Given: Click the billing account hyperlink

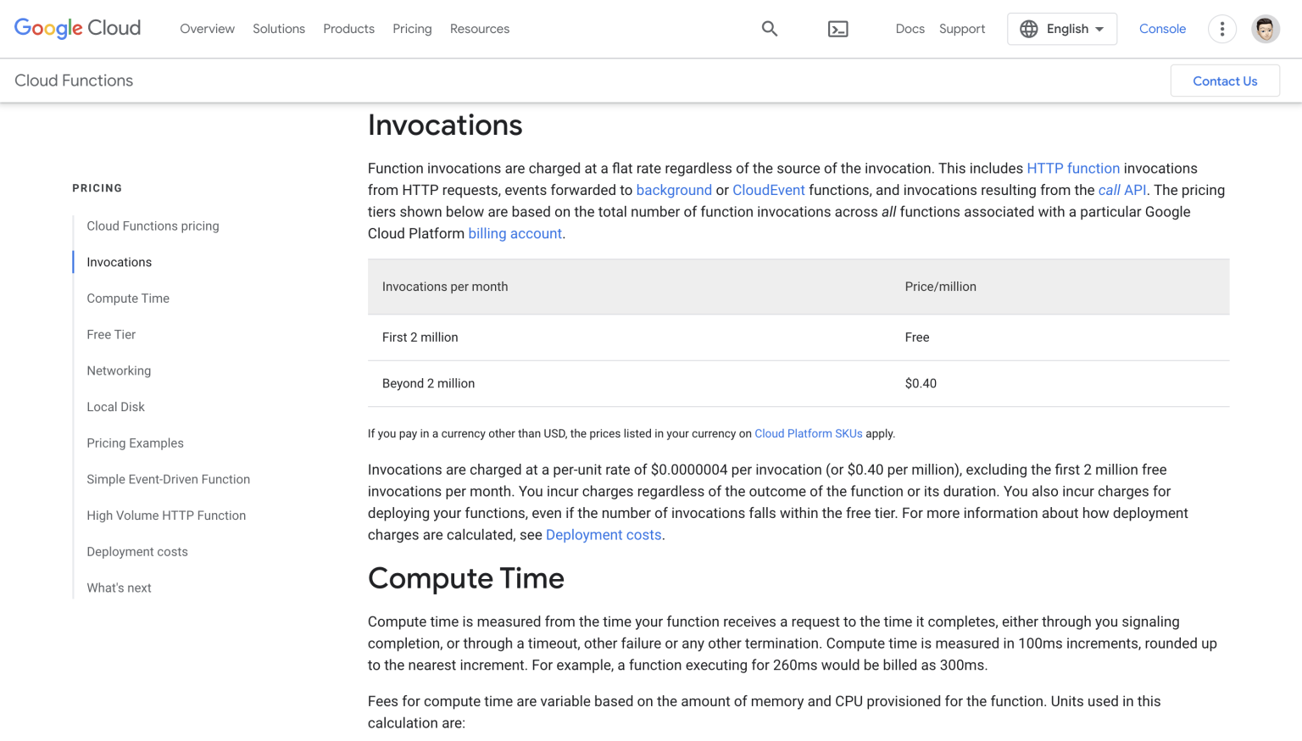Looking at the screenshot, I should click(515, 233).
